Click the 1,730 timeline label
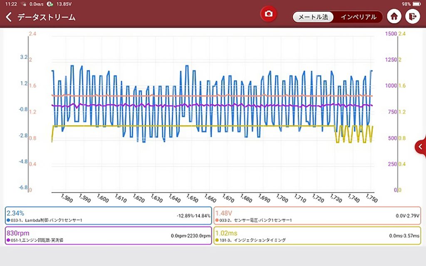The width and height of the screenshot is (426, 266). click(x=336, y=198)
